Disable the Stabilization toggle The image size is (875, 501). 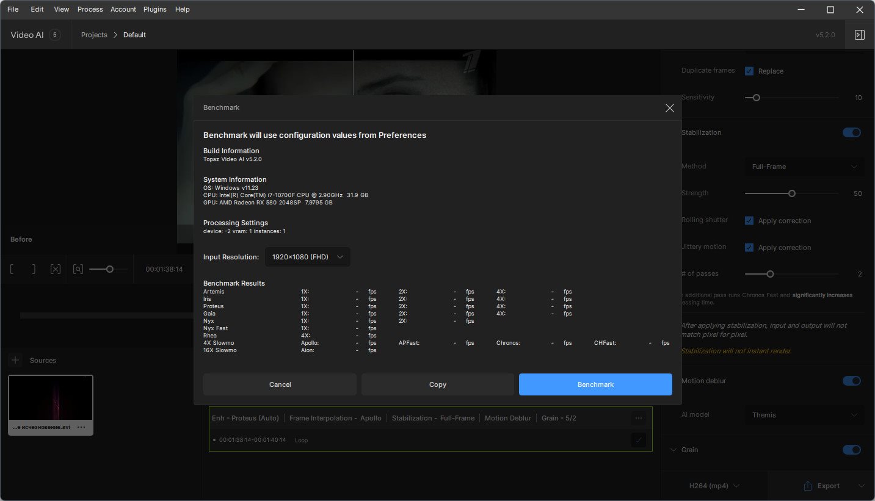(x=852, y=132)
